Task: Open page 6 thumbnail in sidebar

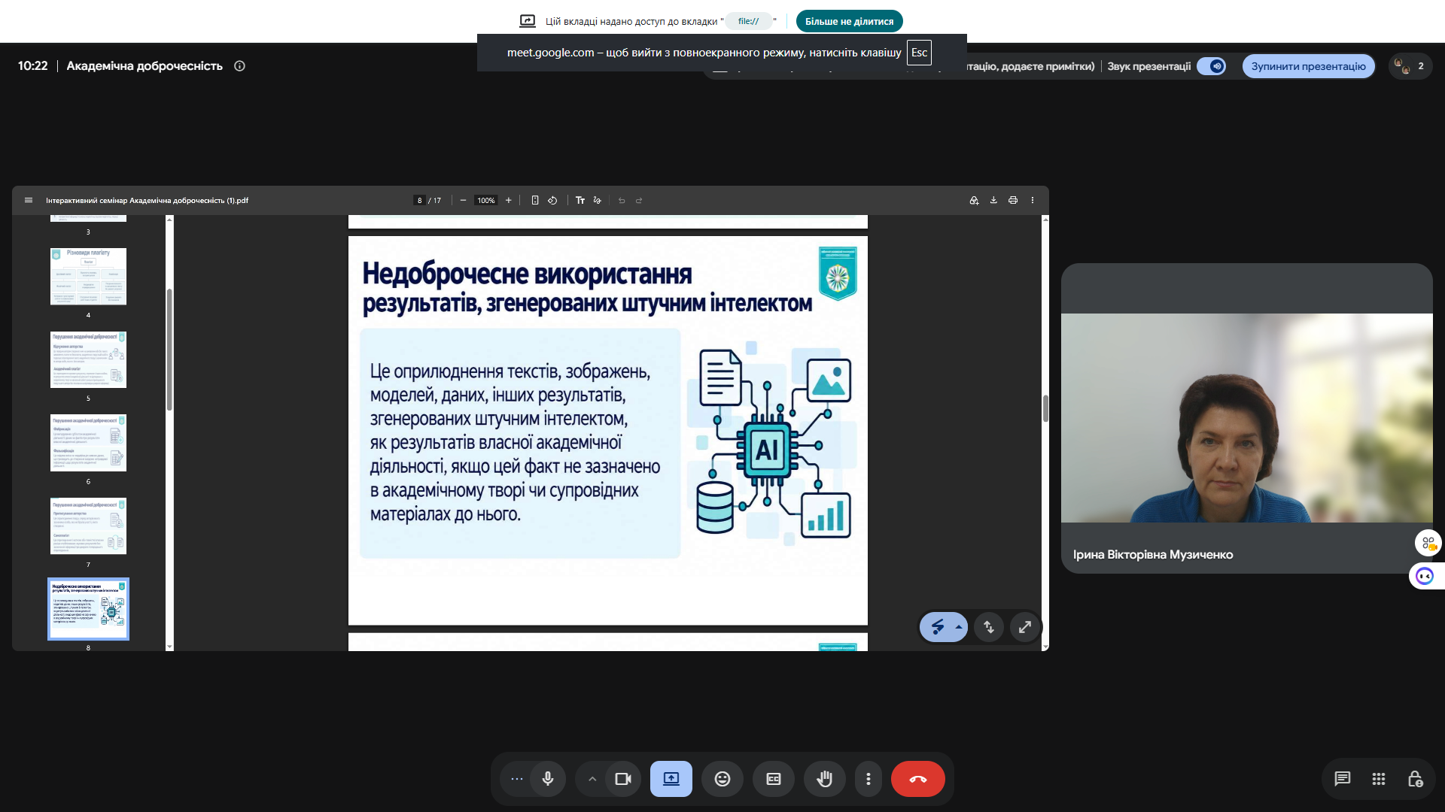Action: click(88, 443)
